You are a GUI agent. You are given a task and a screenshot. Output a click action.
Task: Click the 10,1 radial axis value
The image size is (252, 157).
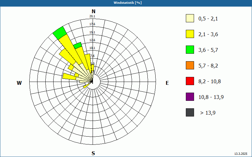[x=92, y=48]
